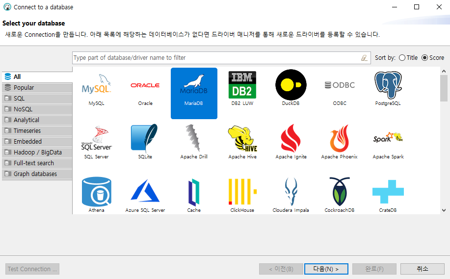Image resolution: width=450 pixels, height=279 pixels.
Task: Open the All category tab
Action: (37, 76)
